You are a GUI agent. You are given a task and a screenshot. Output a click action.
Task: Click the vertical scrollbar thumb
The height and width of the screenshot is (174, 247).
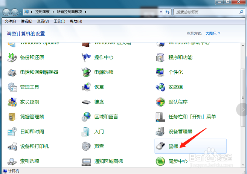(243, 98)
